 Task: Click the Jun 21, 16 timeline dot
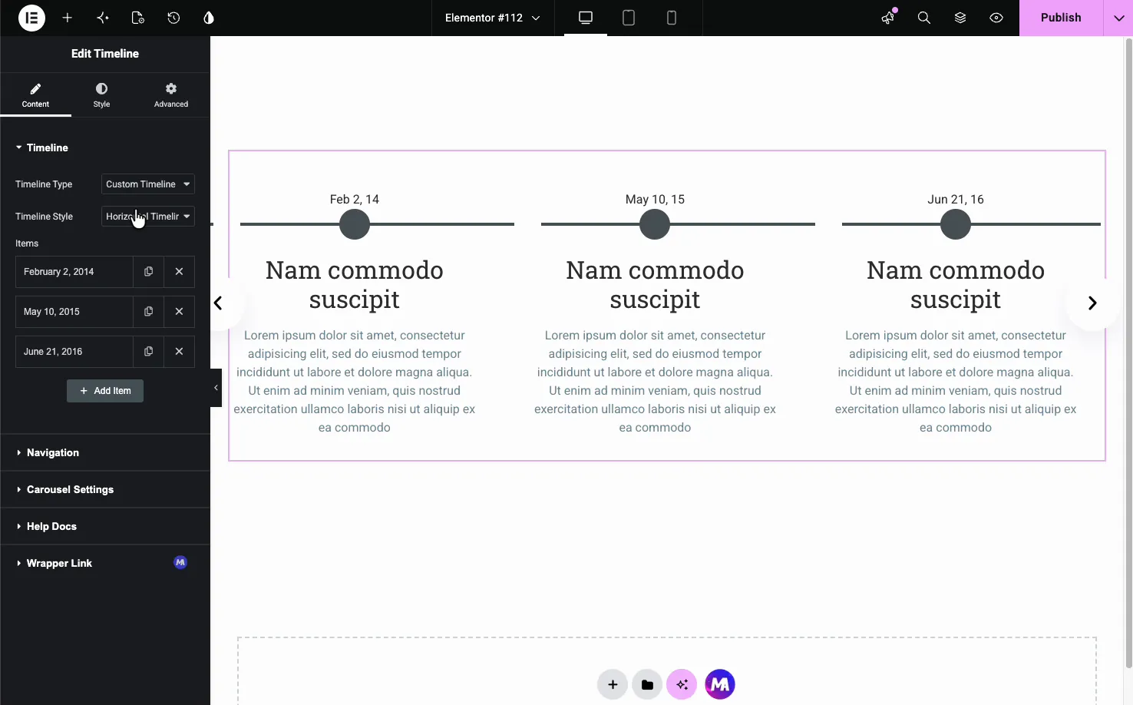(956, 224)
